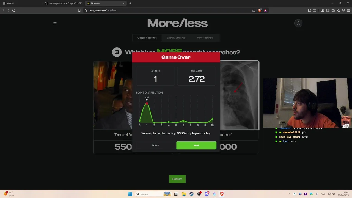Image resolution: width=352 pixels, height=198 pixels.
Task: Click the Points value 1
Action: click(155, 79)
